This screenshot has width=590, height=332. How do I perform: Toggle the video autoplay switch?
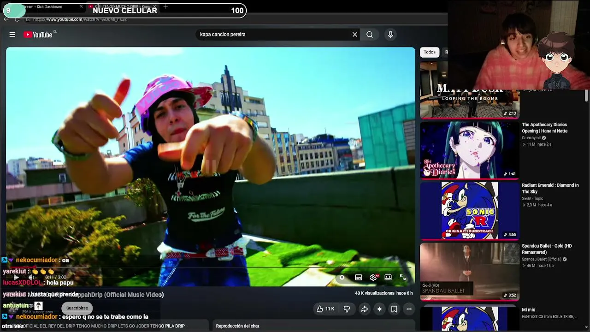[x=342, y=278]
